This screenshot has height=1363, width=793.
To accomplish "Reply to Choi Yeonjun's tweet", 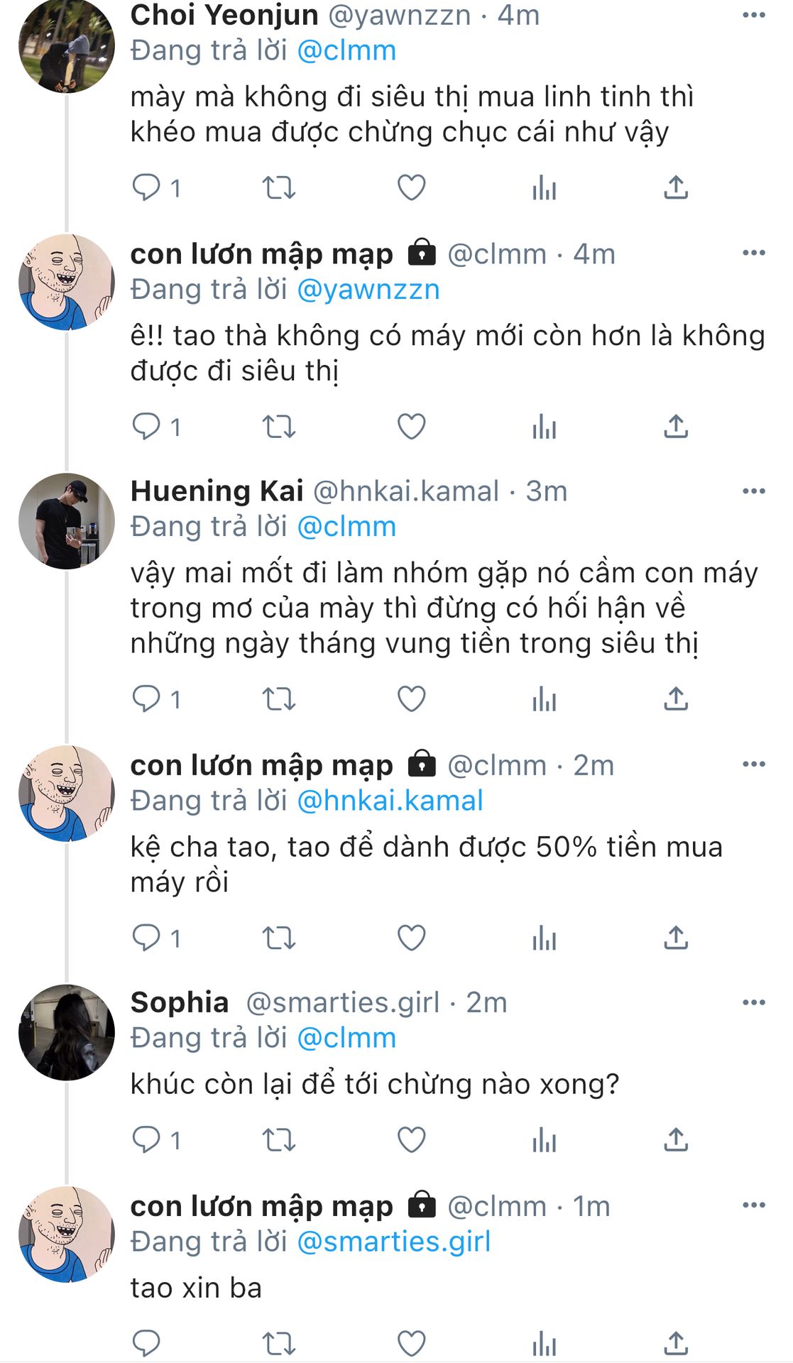I will point(147,187).
